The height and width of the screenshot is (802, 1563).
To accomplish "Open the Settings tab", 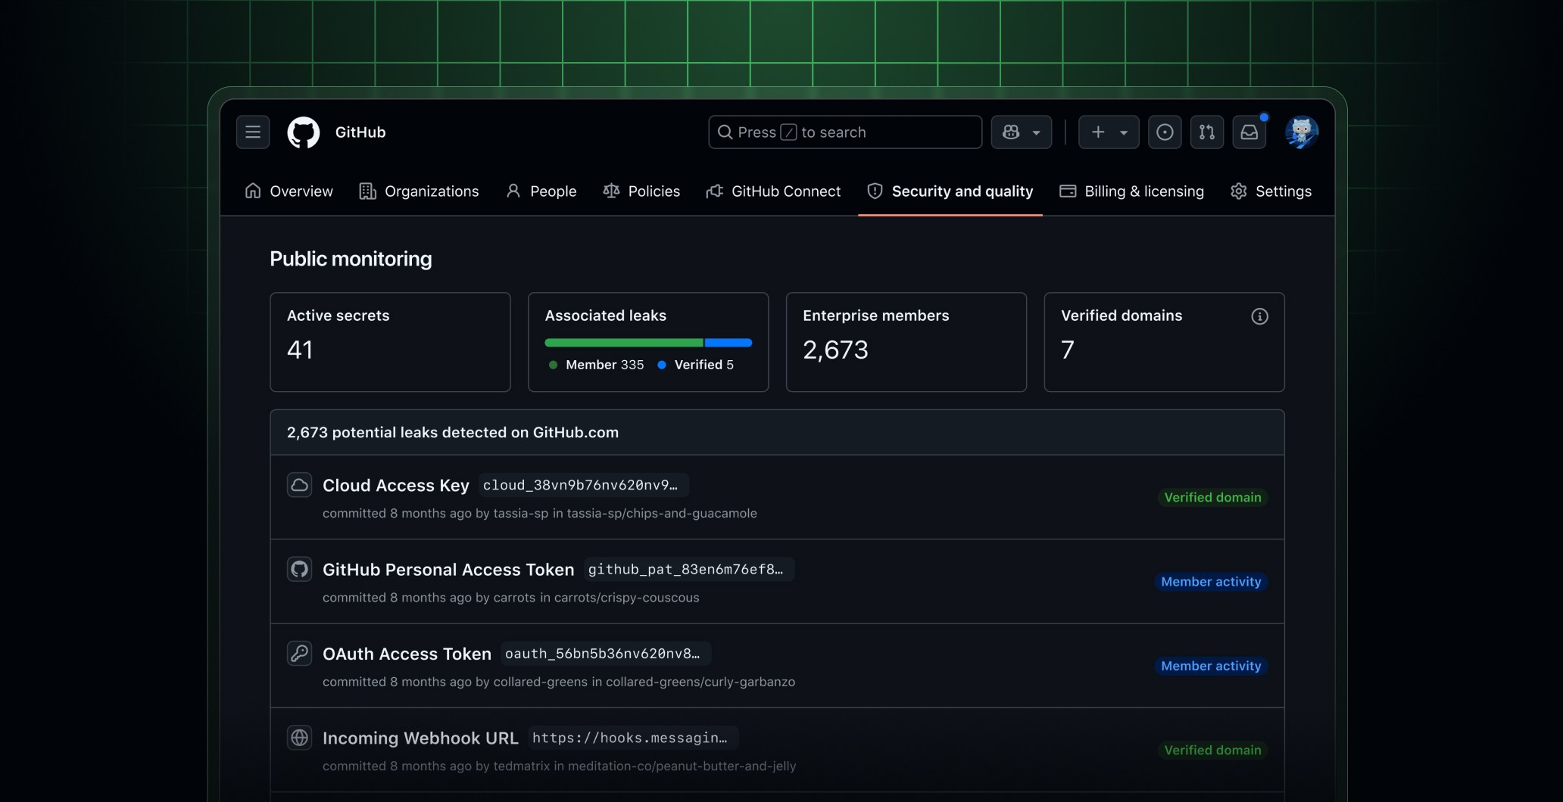I will (1271, 191).
